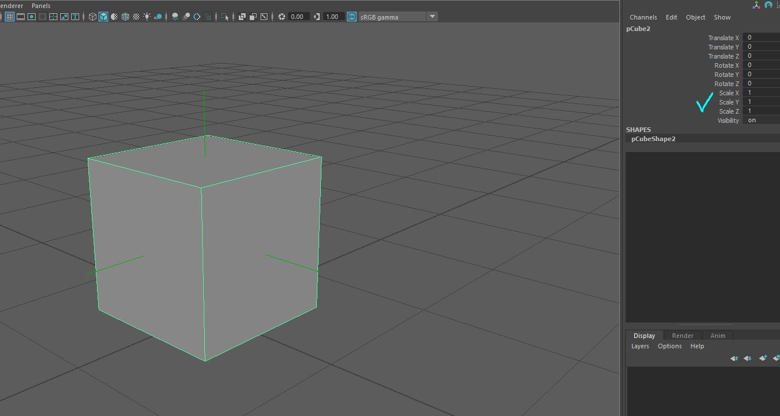Select the Translate Z channel label
780x416 pixels.
tap(723, 56)
